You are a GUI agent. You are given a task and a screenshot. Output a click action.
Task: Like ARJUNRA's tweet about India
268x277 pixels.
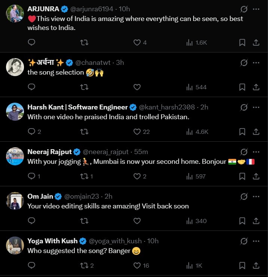(137, 43)
